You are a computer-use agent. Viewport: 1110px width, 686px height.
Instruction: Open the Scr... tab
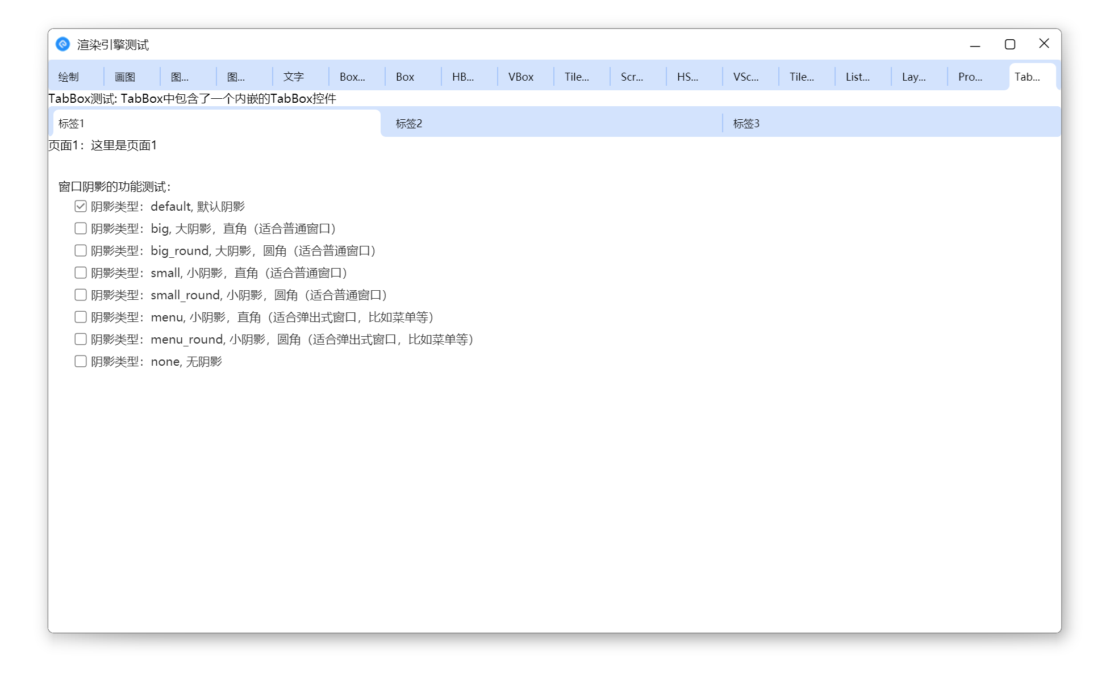pyautogui.click(x=632, y=77)
